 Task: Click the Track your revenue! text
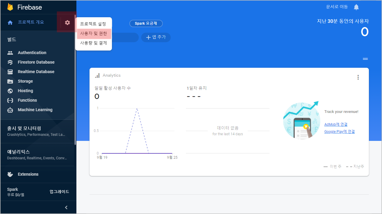(x=341, y=112)
